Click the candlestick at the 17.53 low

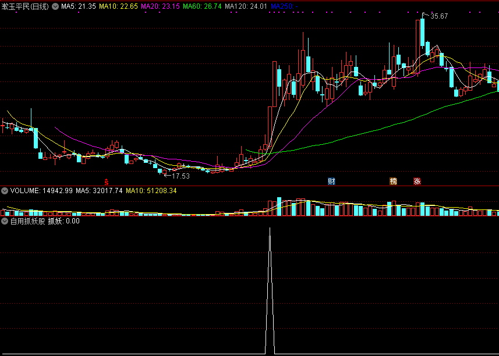click(x=165, y=172)
